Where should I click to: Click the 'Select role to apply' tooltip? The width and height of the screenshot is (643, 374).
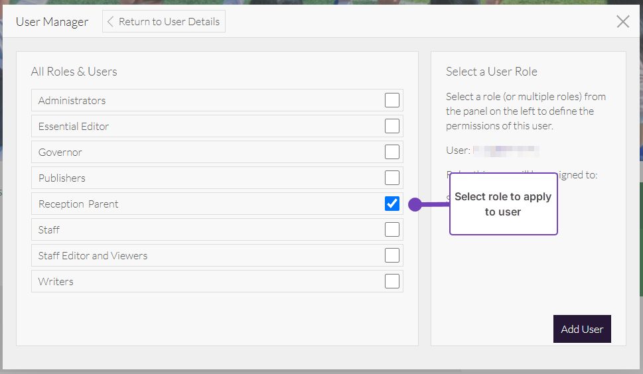(503, 204)
